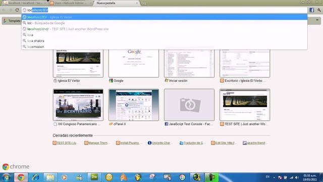Open a new tab with the plus button
The image size is (323, 182).
click(x=143, y=3)
